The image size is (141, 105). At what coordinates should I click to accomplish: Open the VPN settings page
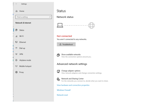21,54
